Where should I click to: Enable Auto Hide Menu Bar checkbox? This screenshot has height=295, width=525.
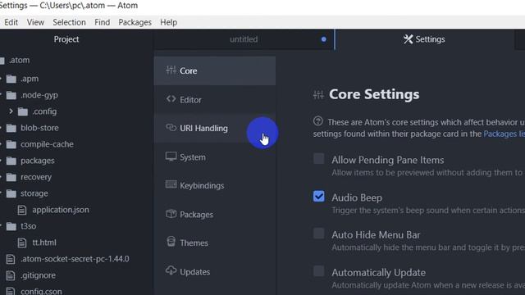(319, 234)
